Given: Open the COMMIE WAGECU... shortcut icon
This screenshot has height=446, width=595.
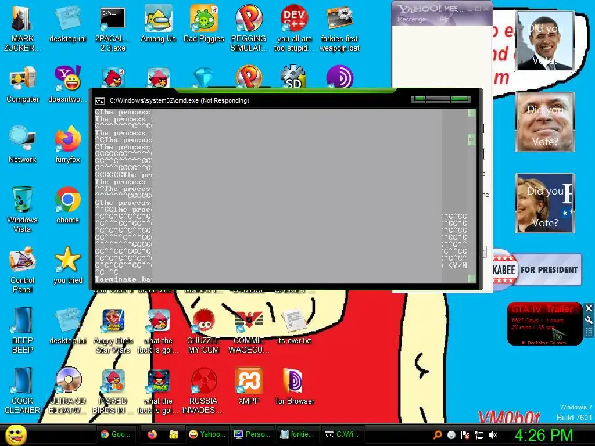Looking at the screenshot, I should [x=249, y=330].
